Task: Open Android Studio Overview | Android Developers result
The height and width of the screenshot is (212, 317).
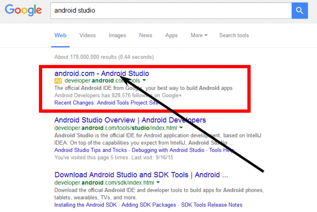Action: 130,120
